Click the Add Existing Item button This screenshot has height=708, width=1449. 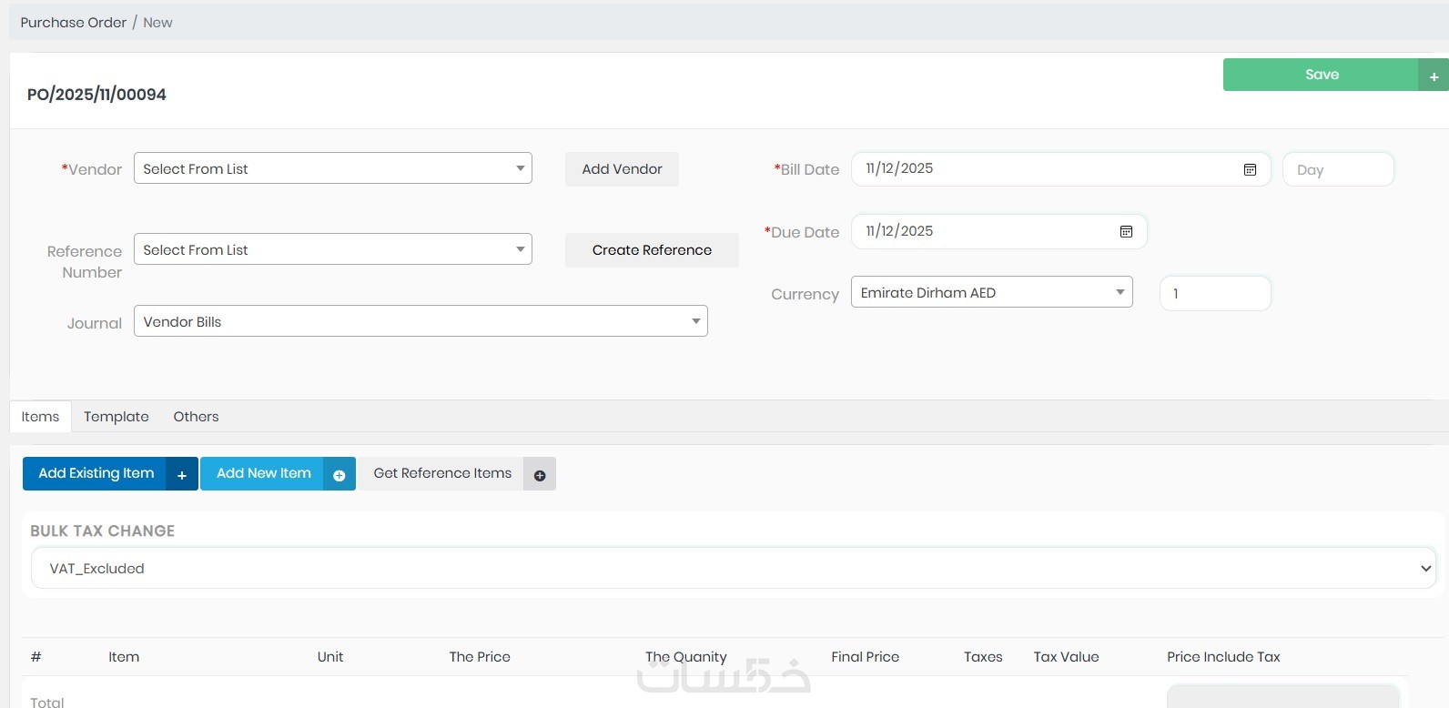tap(95, 473)
